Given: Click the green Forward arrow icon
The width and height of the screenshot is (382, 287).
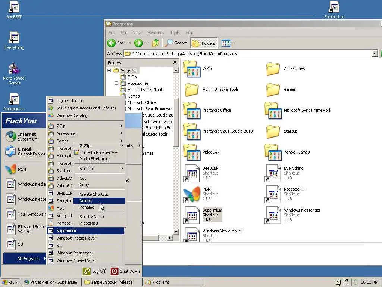Looking at the screenshot, I should pos(138,43).
